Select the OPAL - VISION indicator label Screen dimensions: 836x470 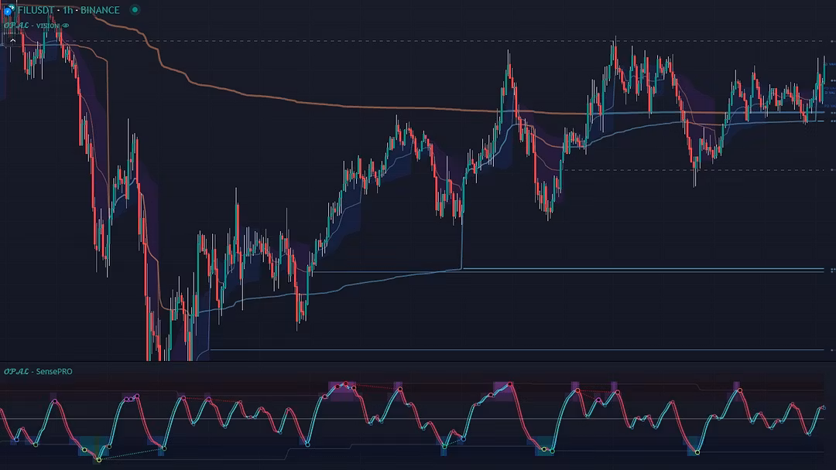(x=31, y=26)
